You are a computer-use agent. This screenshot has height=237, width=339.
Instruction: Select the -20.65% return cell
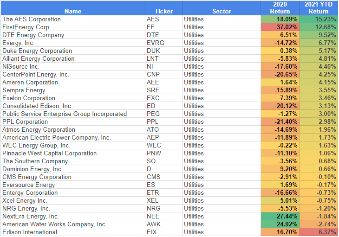click(x=280, y=75)
